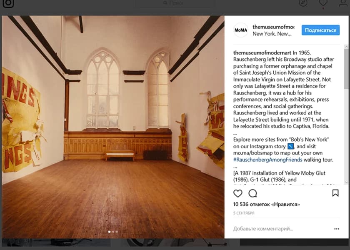Viewport: 350px width, 250px height.
Task: Like the post with heart icon
Action: (x=238, y=193)
